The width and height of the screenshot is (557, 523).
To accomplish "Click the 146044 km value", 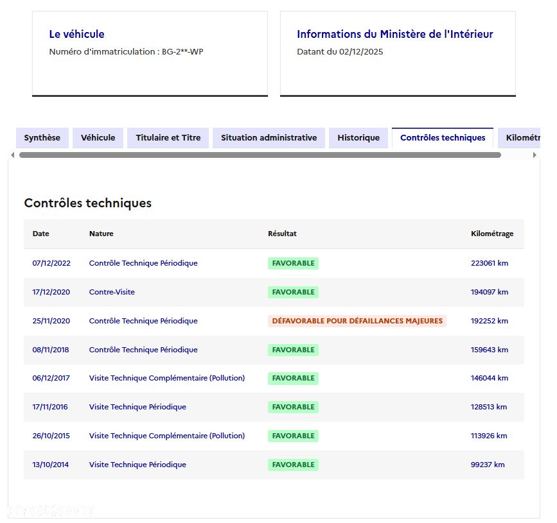I will coord(490,378).
